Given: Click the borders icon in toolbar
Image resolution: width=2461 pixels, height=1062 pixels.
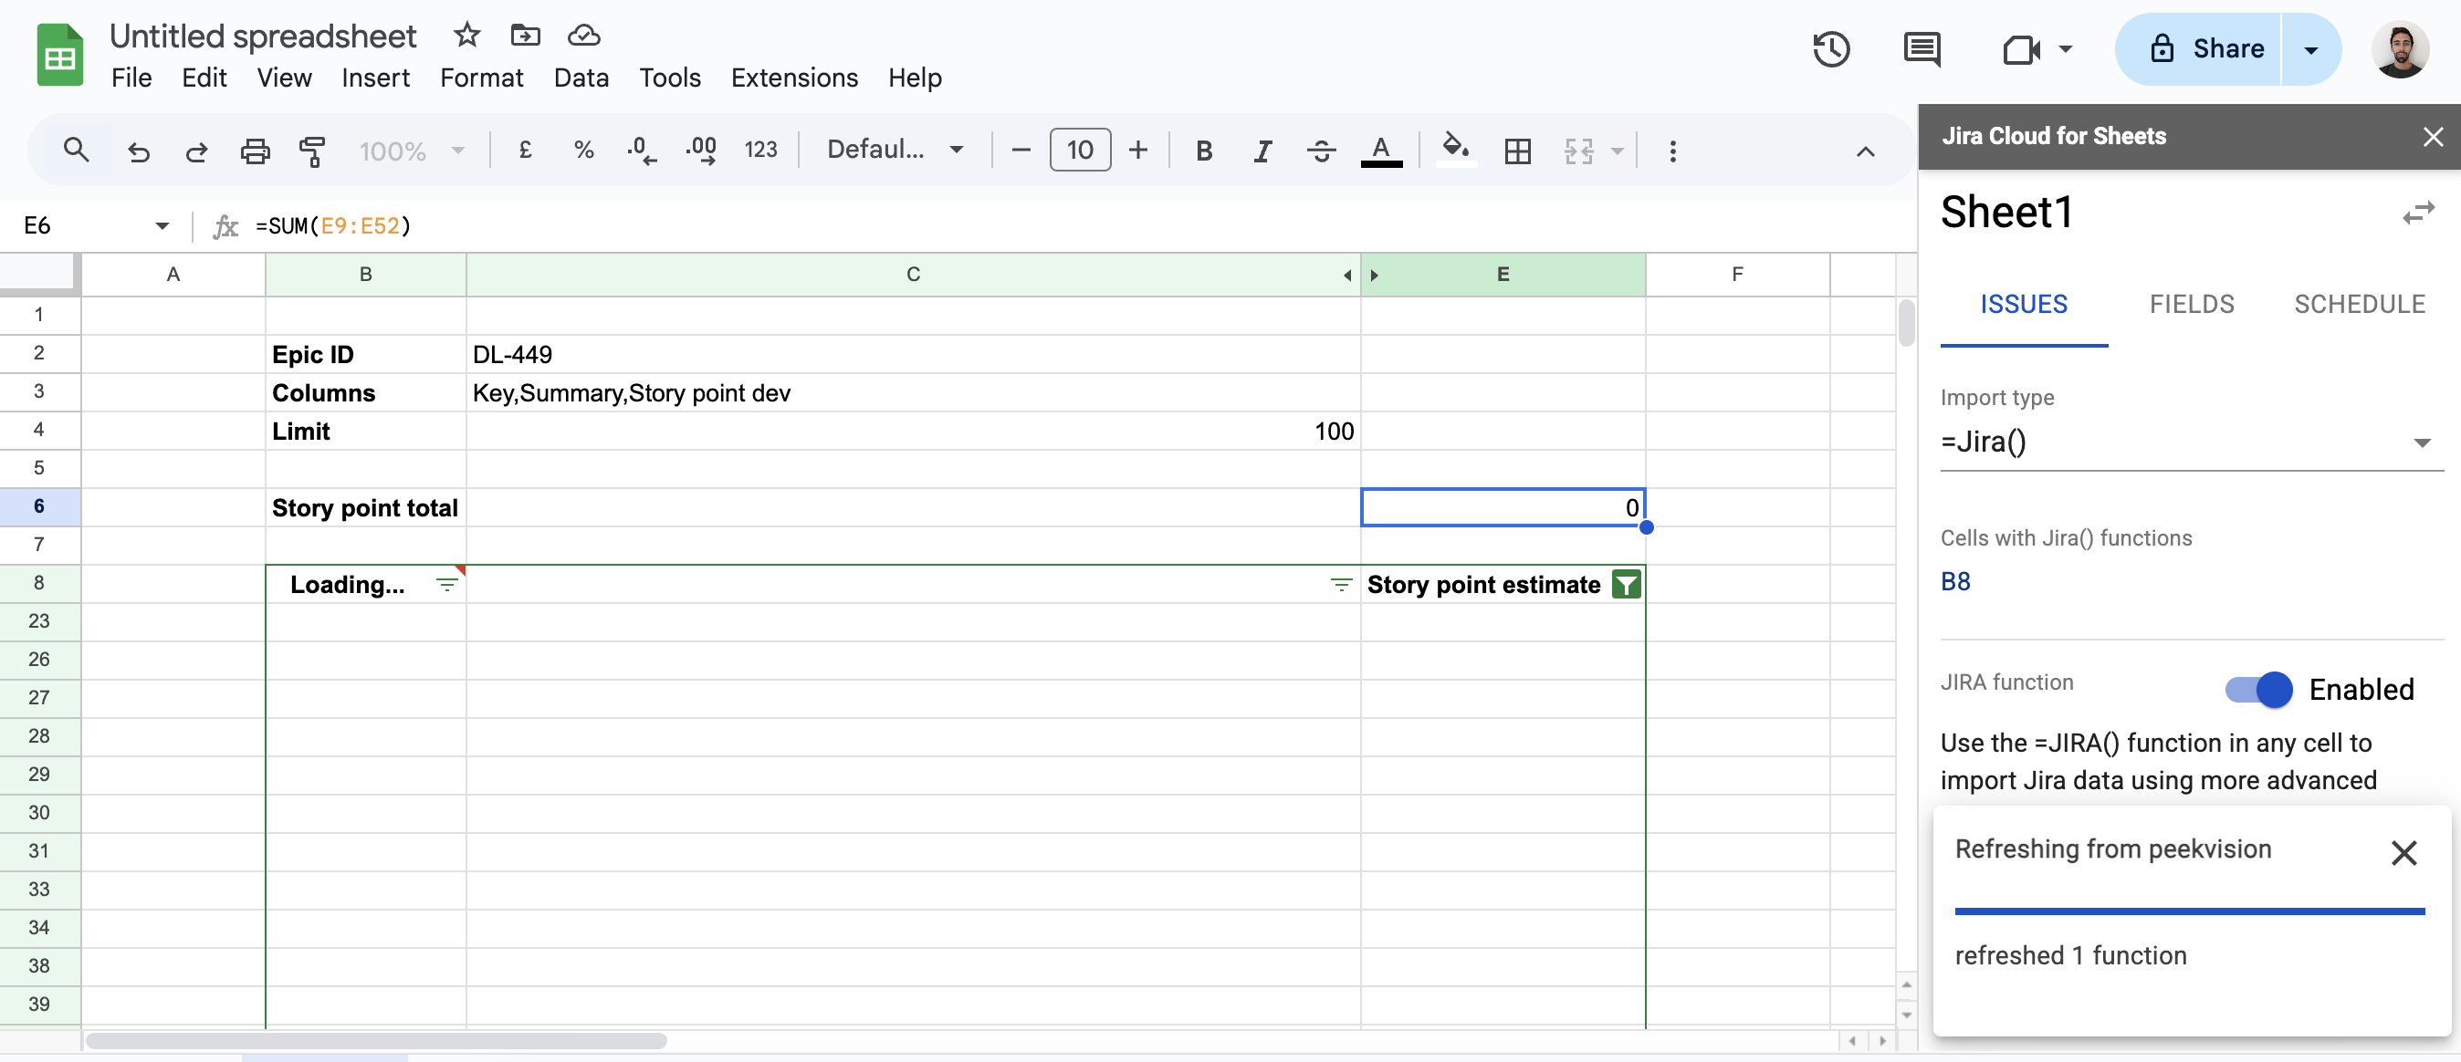Looking at the screenshot, I should pos(1516,149).
